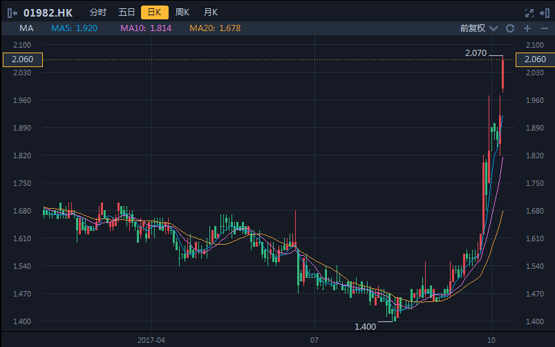
Task: Open the 月K monthly chart tab
Action: coord(210,12)
